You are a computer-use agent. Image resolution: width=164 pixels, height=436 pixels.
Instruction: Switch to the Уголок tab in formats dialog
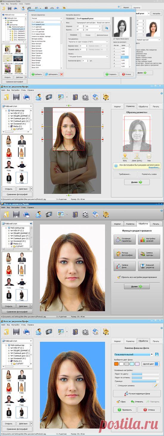[x=88, y=35]
